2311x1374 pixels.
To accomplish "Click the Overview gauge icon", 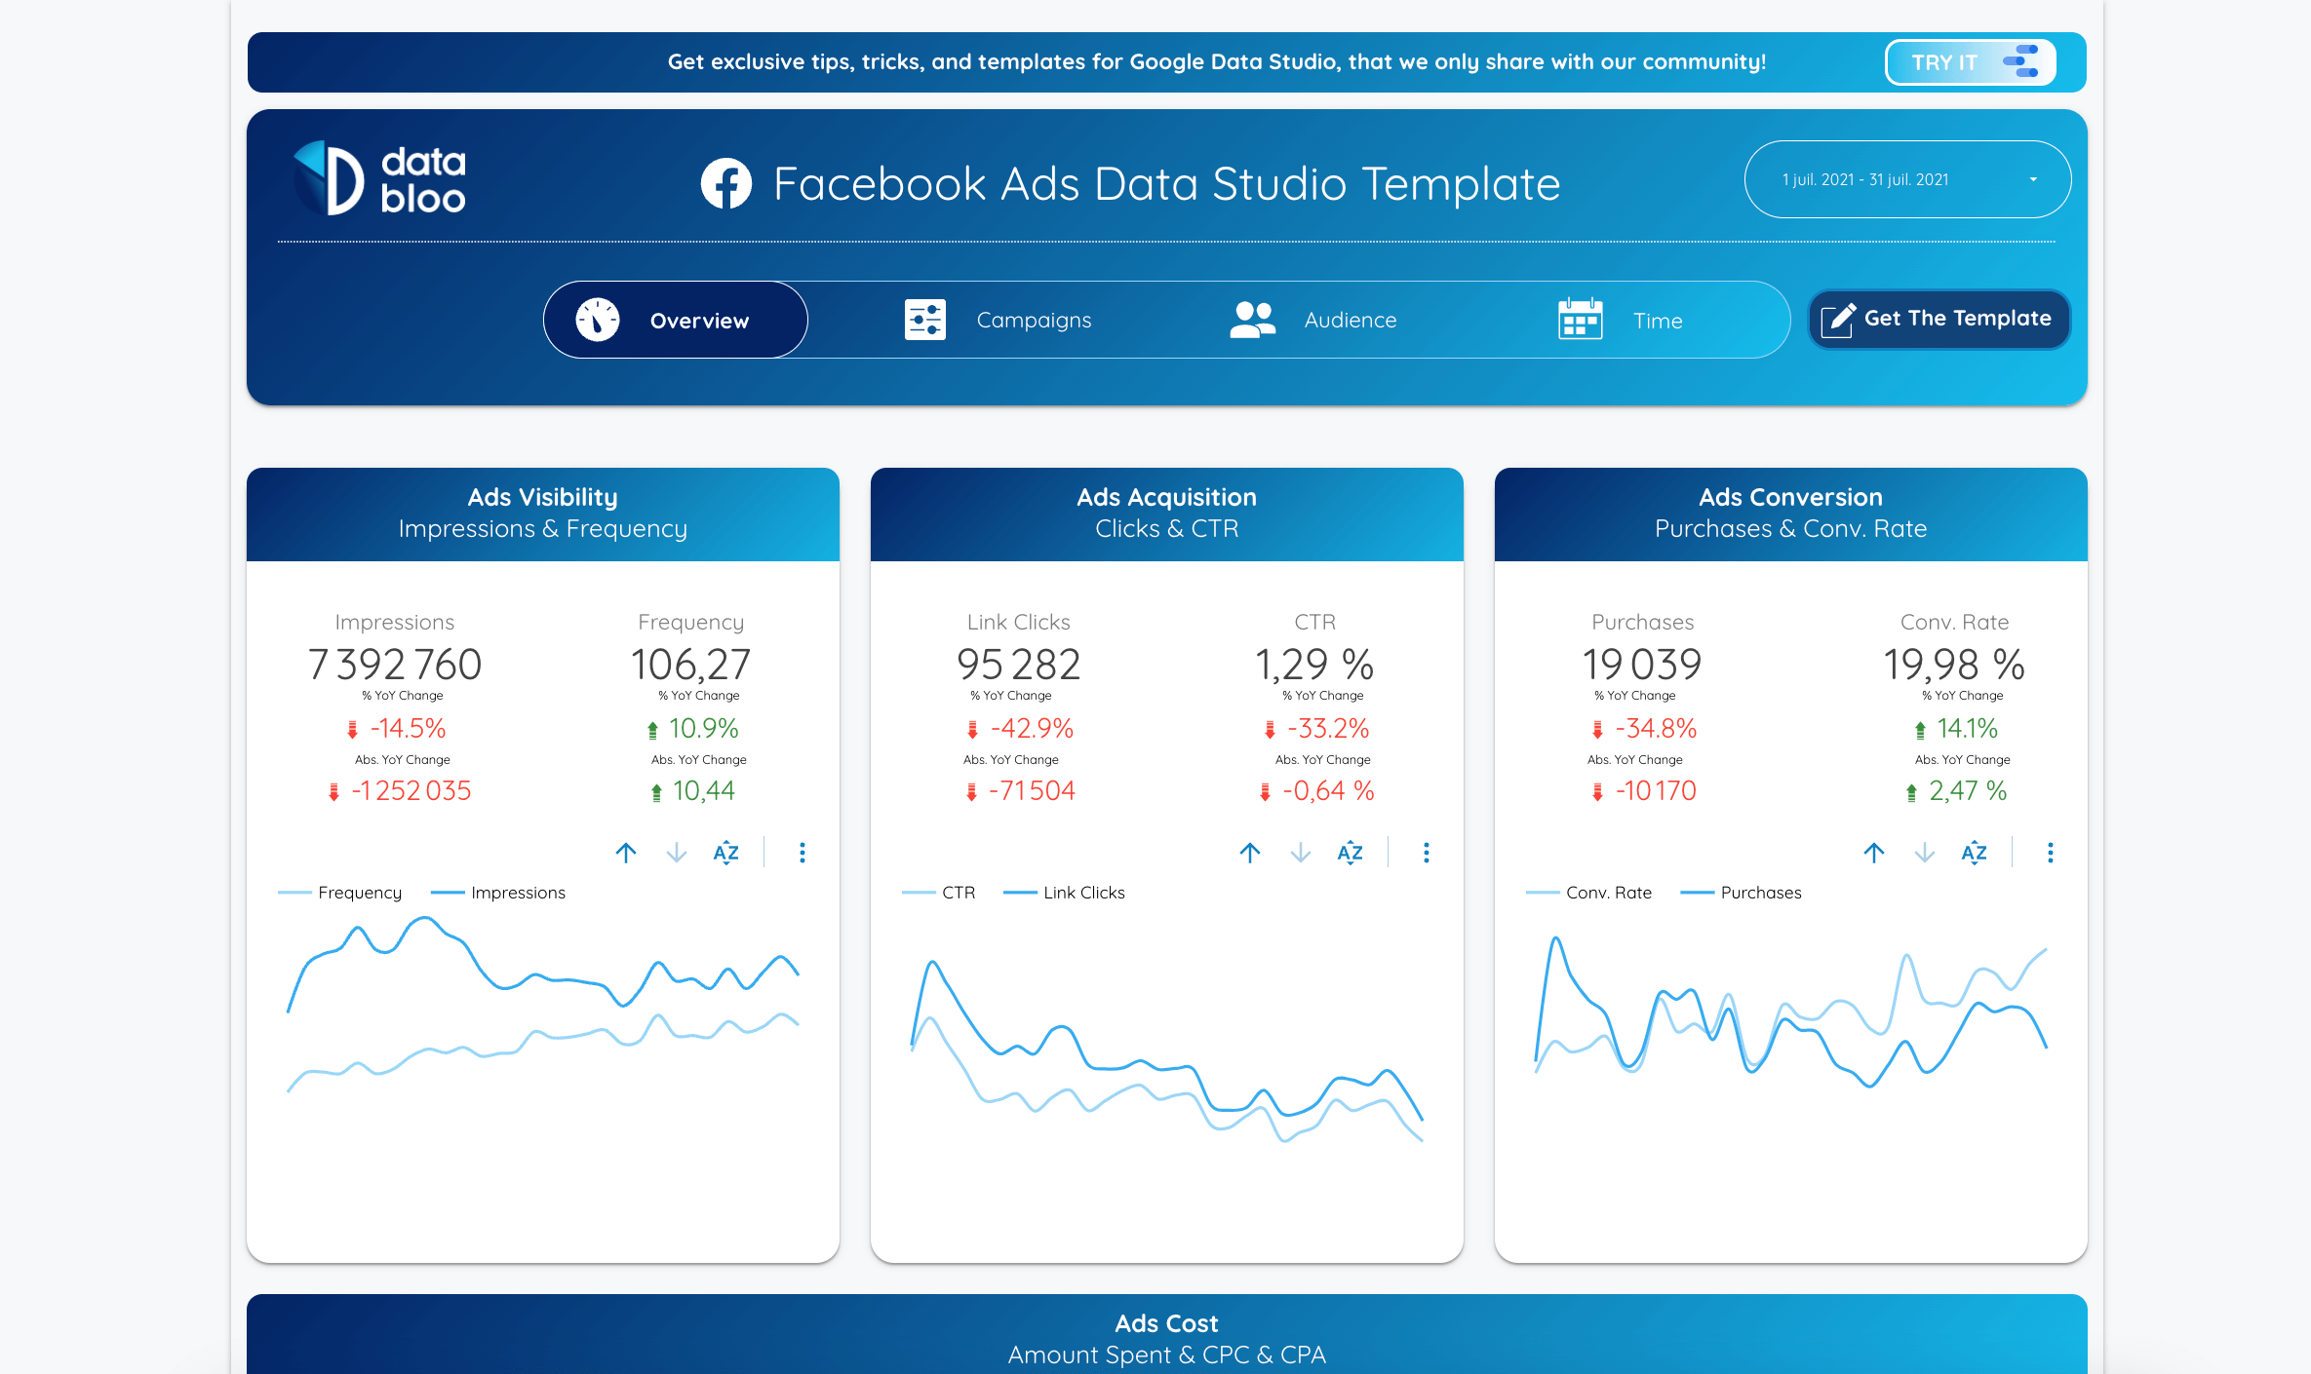I will (x=598, y=320).
